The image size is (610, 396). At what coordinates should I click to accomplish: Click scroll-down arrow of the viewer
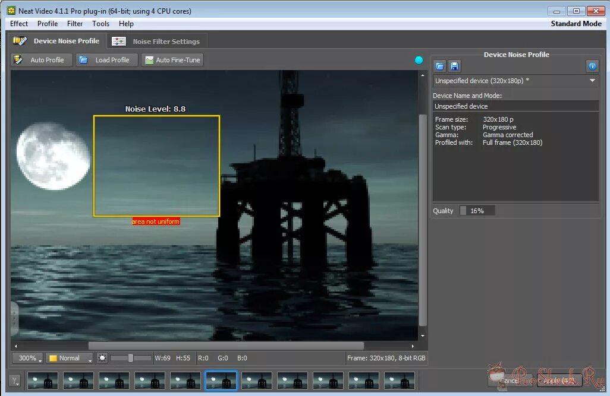(423, 336)
